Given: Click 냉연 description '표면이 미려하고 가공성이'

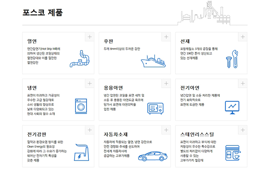Looking at the screenshot, I should tap(44, 96).
